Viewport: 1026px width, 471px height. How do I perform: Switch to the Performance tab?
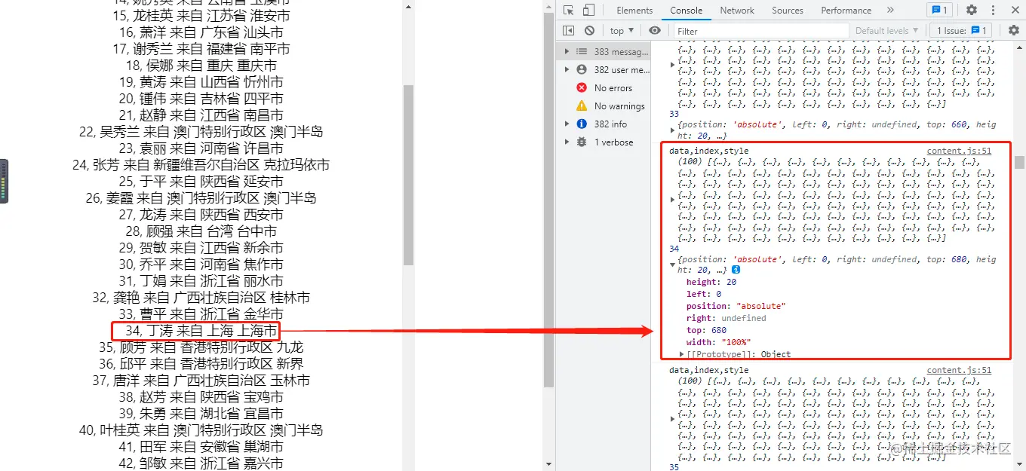pyautogui.click(x=846, y=11)
